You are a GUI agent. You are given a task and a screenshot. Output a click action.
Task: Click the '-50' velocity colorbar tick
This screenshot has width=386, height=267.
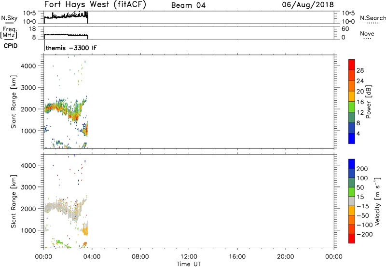[363, 215]
